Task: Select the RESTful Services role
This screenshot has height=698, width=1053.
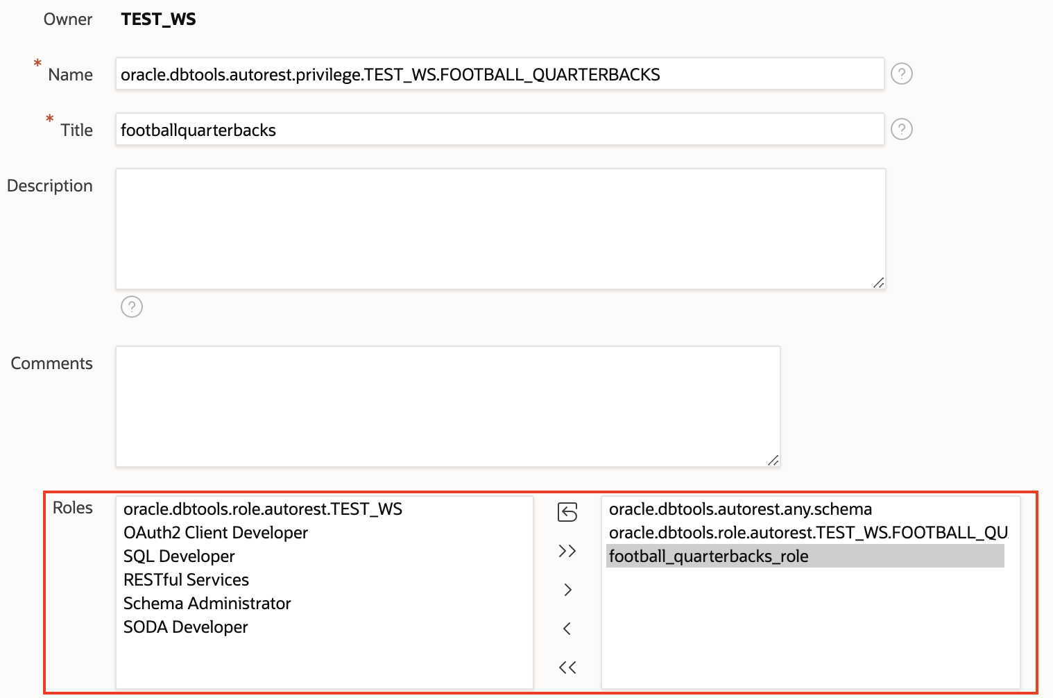Action: click(186, 579)
